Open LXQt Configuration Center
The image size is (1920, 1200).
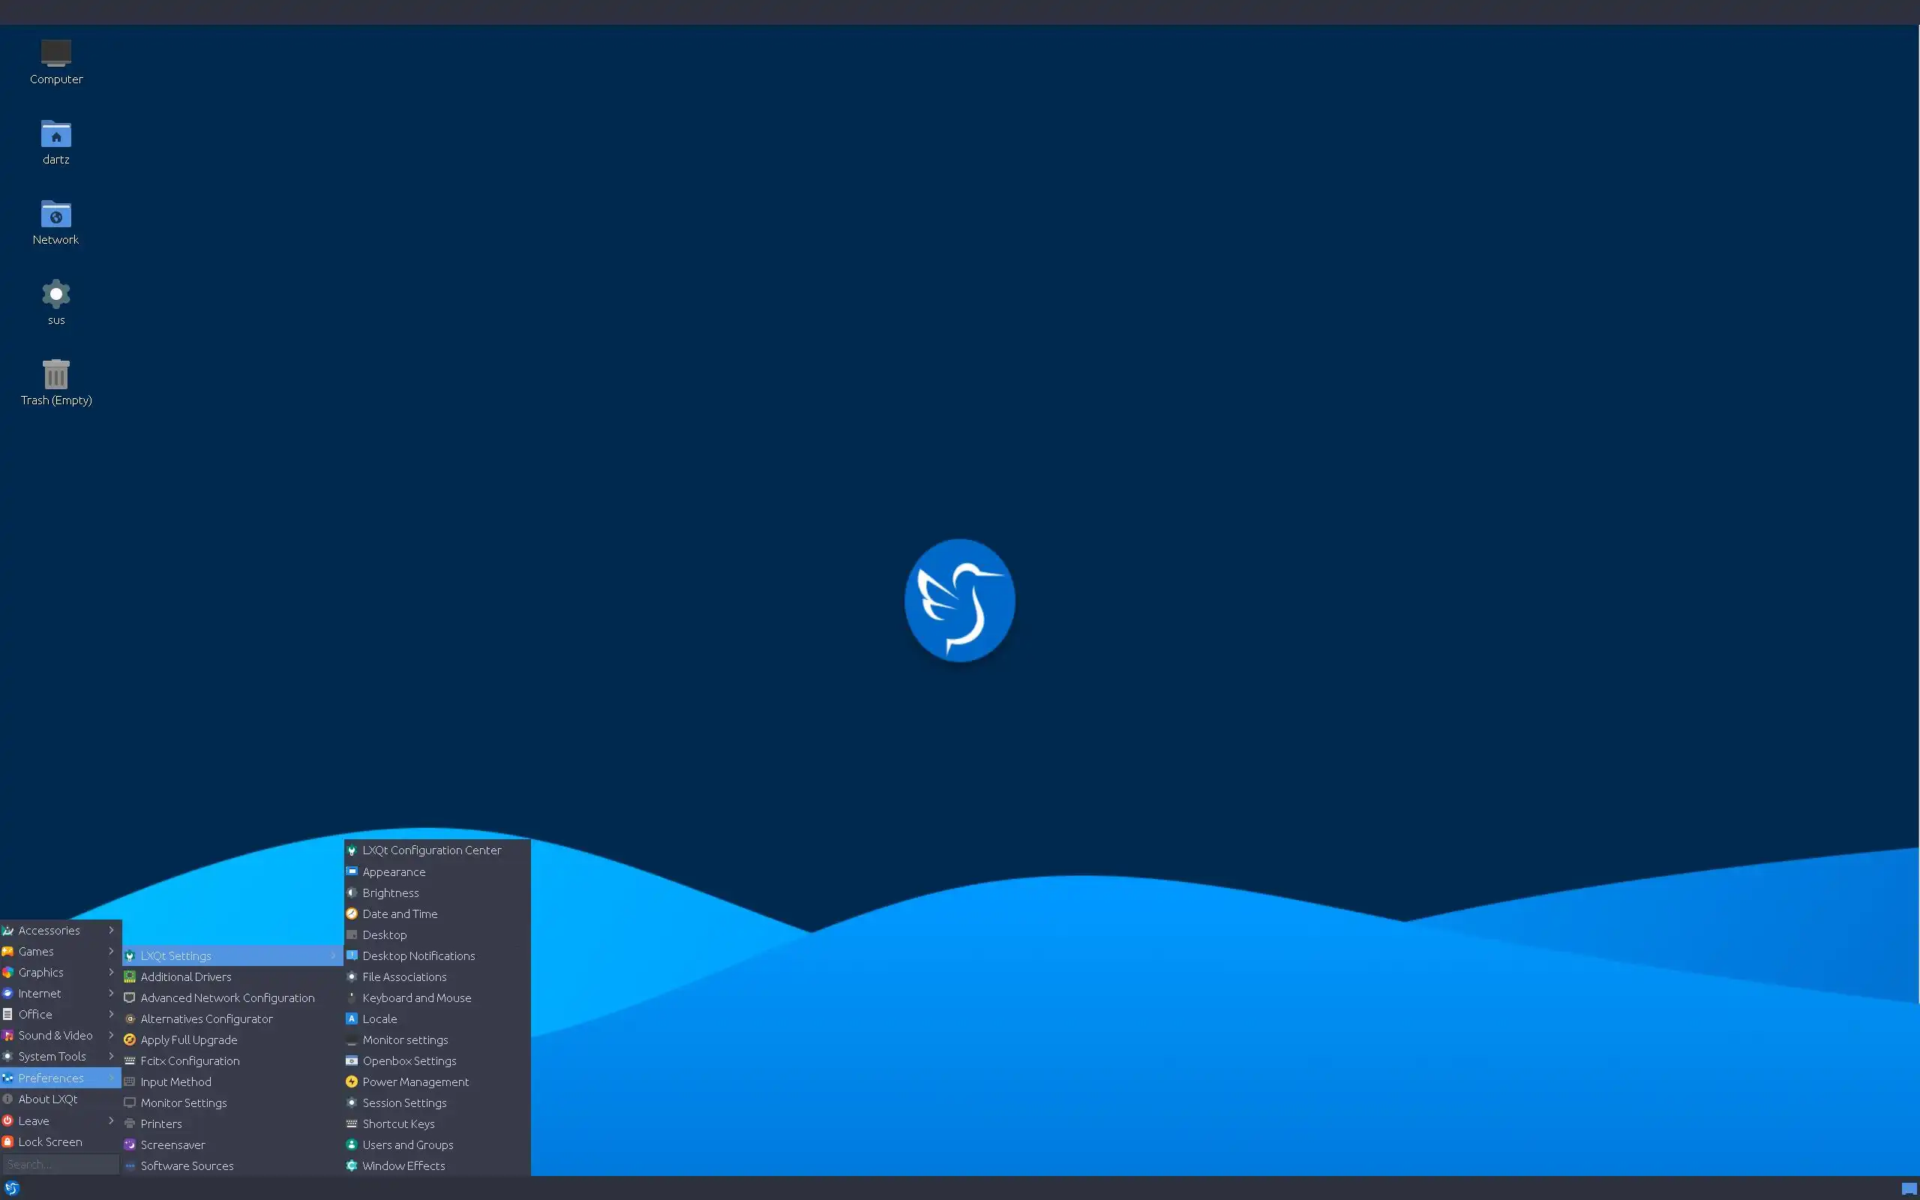(x=430, y=850)
